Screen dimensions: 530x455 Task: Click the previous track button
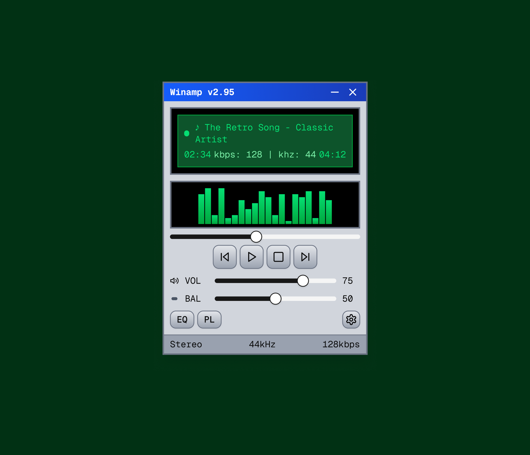[225, 257]
